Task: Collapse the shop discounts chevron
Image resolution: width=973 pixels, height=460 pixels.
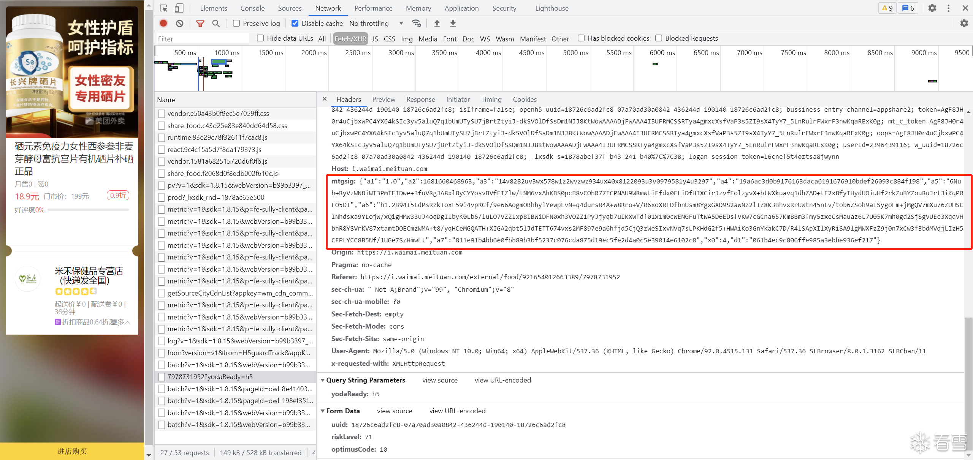Action: pos(128,322)
